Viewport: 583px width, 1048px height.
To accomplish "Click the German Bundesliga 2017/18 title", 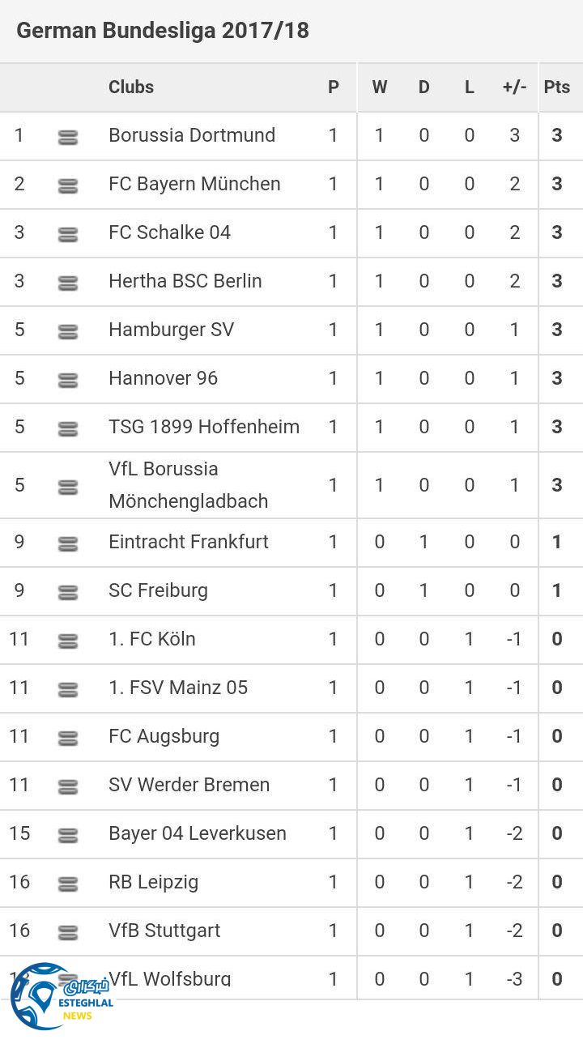I will (x=163, y=31).
